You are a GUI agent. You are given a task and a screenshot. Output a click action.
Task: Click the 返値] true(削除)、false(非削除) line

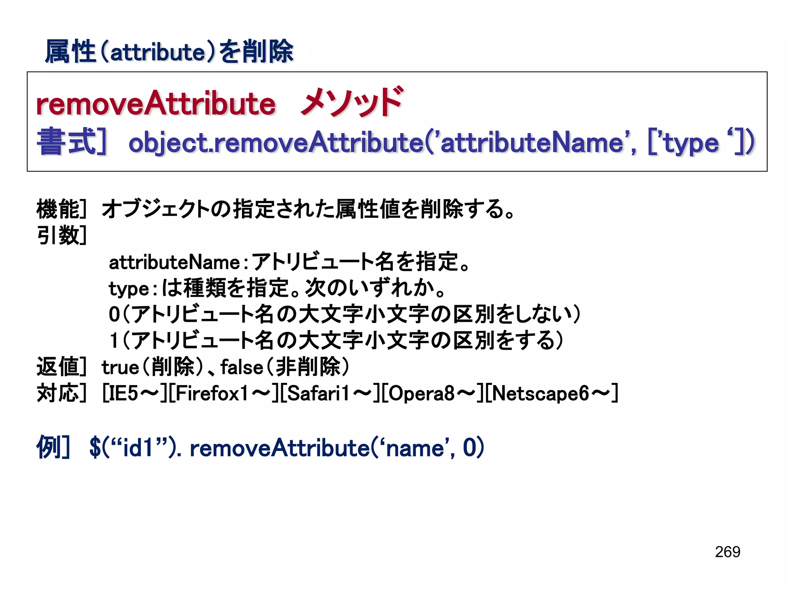click(193, 366)
